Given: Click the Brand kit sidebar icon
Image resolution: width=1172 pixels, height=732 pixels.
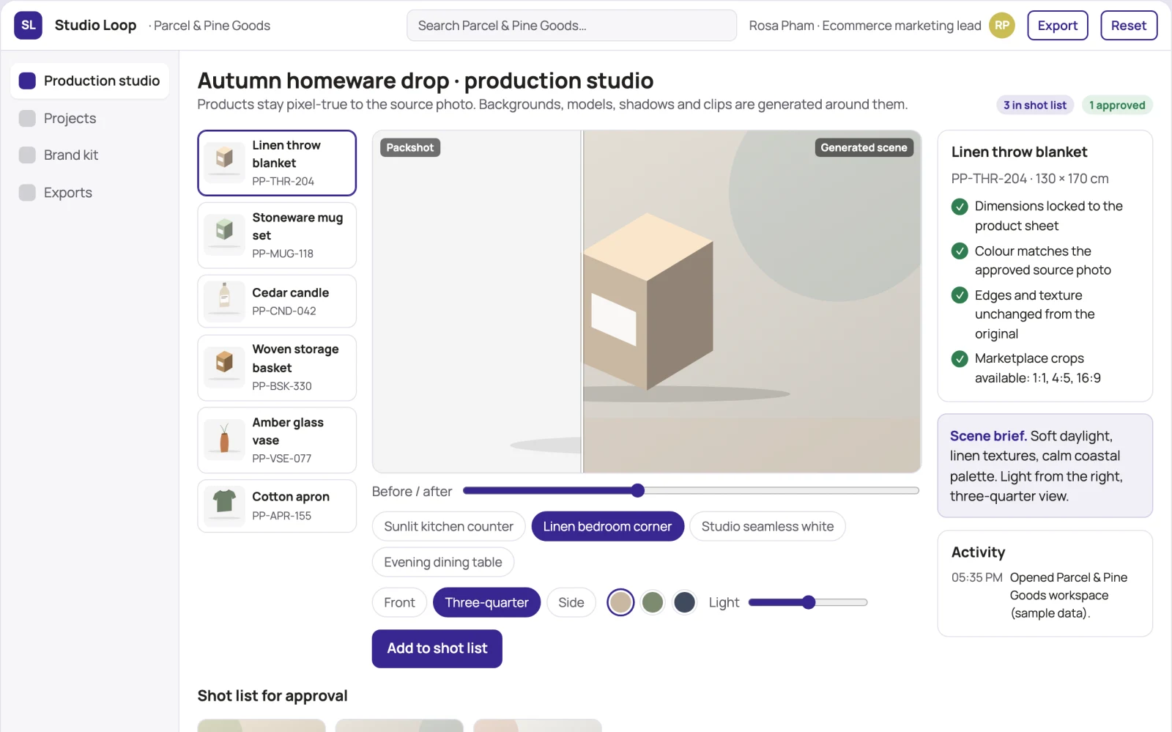Looking at the screenshot, I should coord(27,155).
